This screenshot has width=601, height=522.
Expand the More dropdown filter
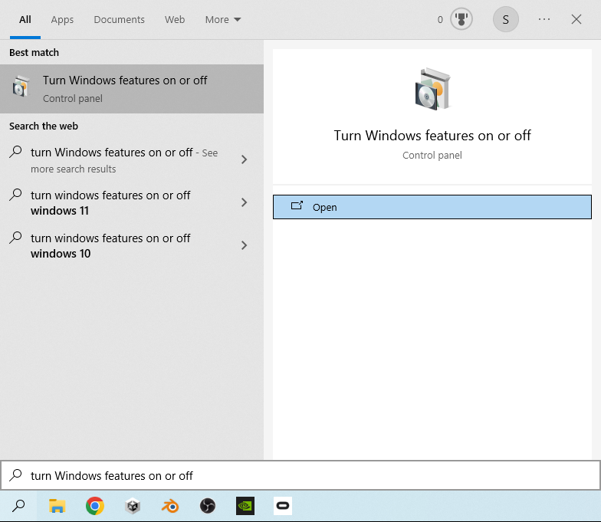223,20
